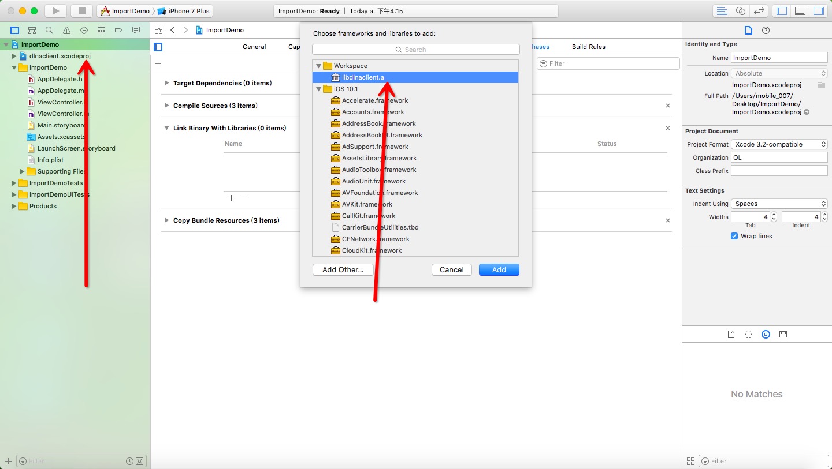Image resolution: width=832 pixels, height=469 pixels.
Task: Show the Object library
Action: pyautogui.click(x=766, y=335)
